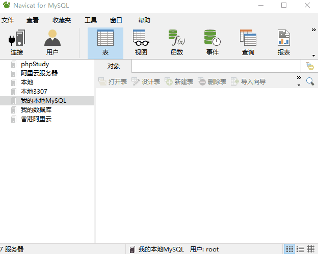The height and width of the screenshot is (254, 318).
Task: Open the 窗口 (Window) menu
Action: pyautogui.click(x=116, y=20)
